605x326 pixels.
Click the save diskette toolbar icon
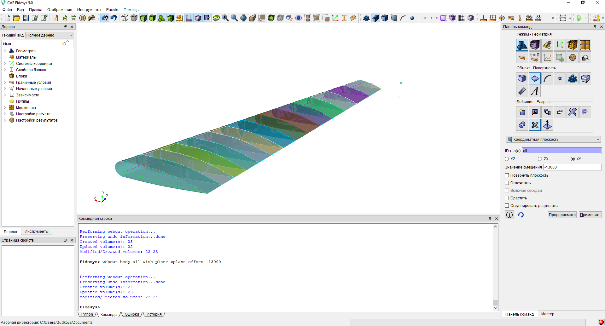(x=26, y=18)
